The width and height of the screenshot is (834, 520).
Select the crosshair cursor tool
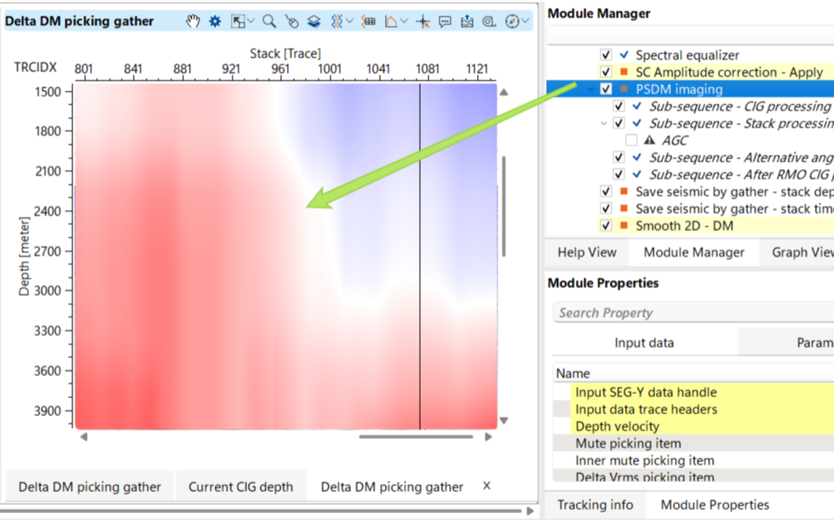(x=423, y=21)
